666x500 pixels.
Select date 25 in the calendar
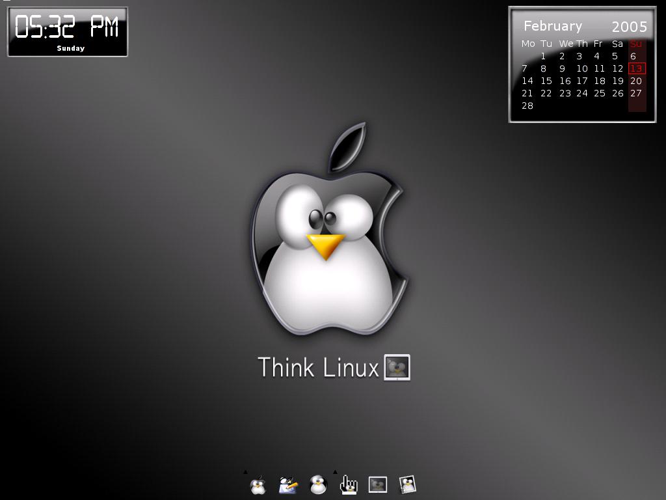pyautogui.click(x=599, y=93)
